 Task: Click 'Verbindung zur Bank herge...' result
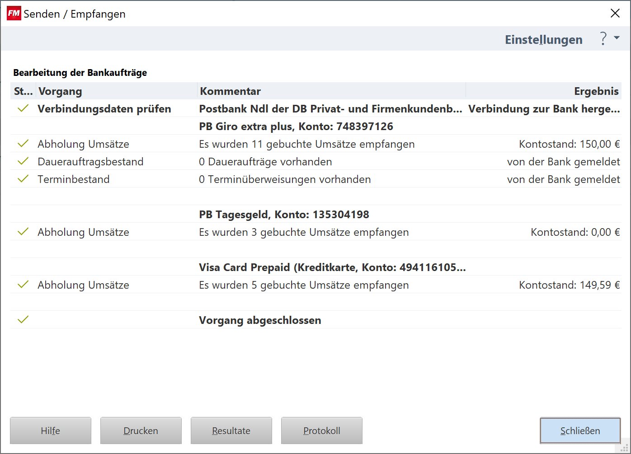[544, 109]
